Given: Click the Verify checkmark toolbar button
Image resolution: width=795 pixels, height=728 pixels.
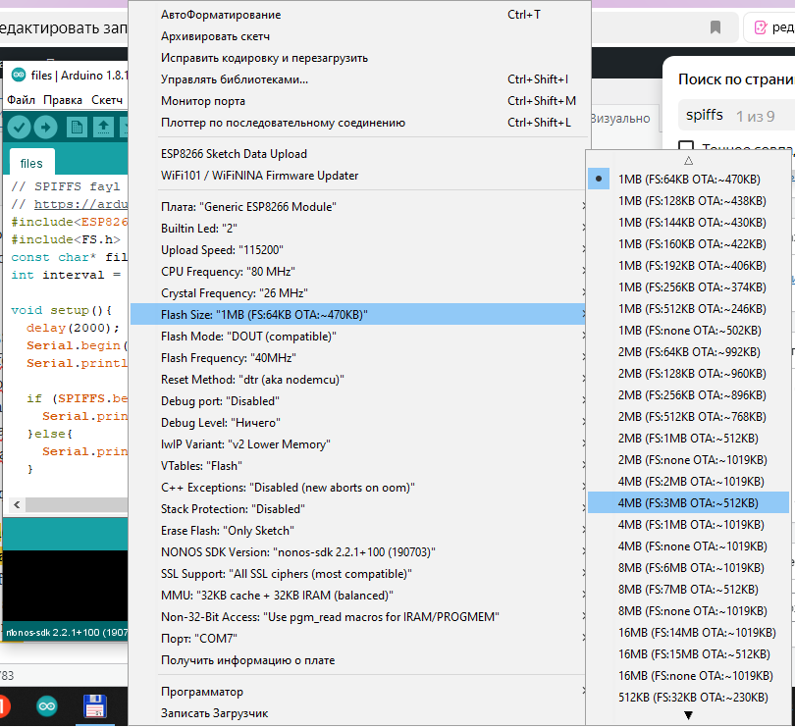Looking at the screenshot, I should tap(18, 127).
